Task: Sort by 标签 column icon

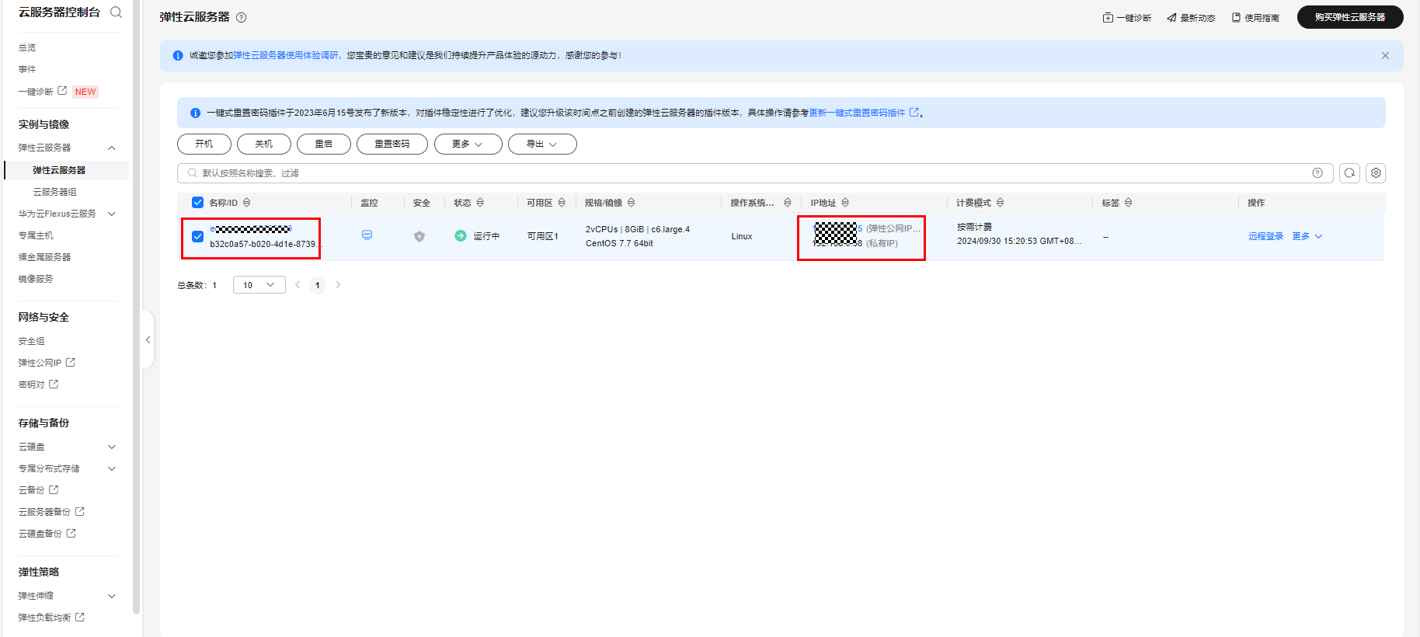Action: 1129,203
